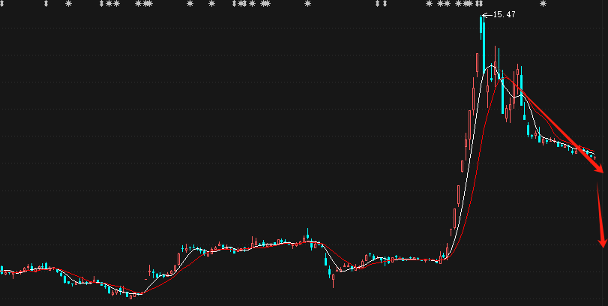Select the tall cyan candle at the 15.47 high

click(484, 43)
